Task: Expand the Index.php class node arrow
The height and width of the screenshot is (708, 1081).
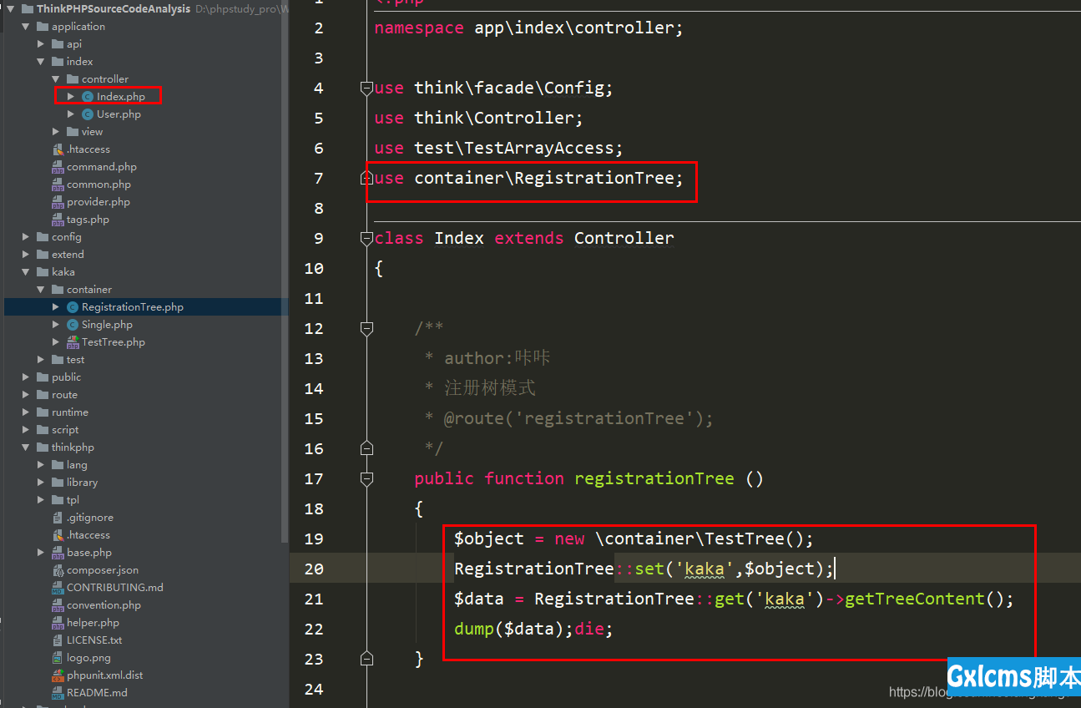Action: [71, 97]
